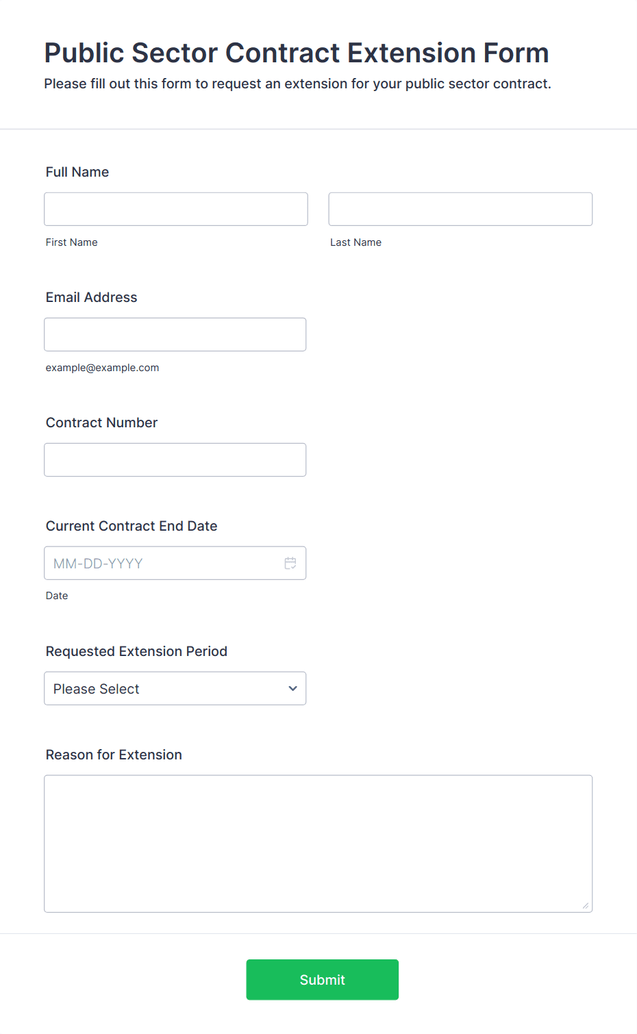
Task: Click the Submit button
Action: point(323,979)
